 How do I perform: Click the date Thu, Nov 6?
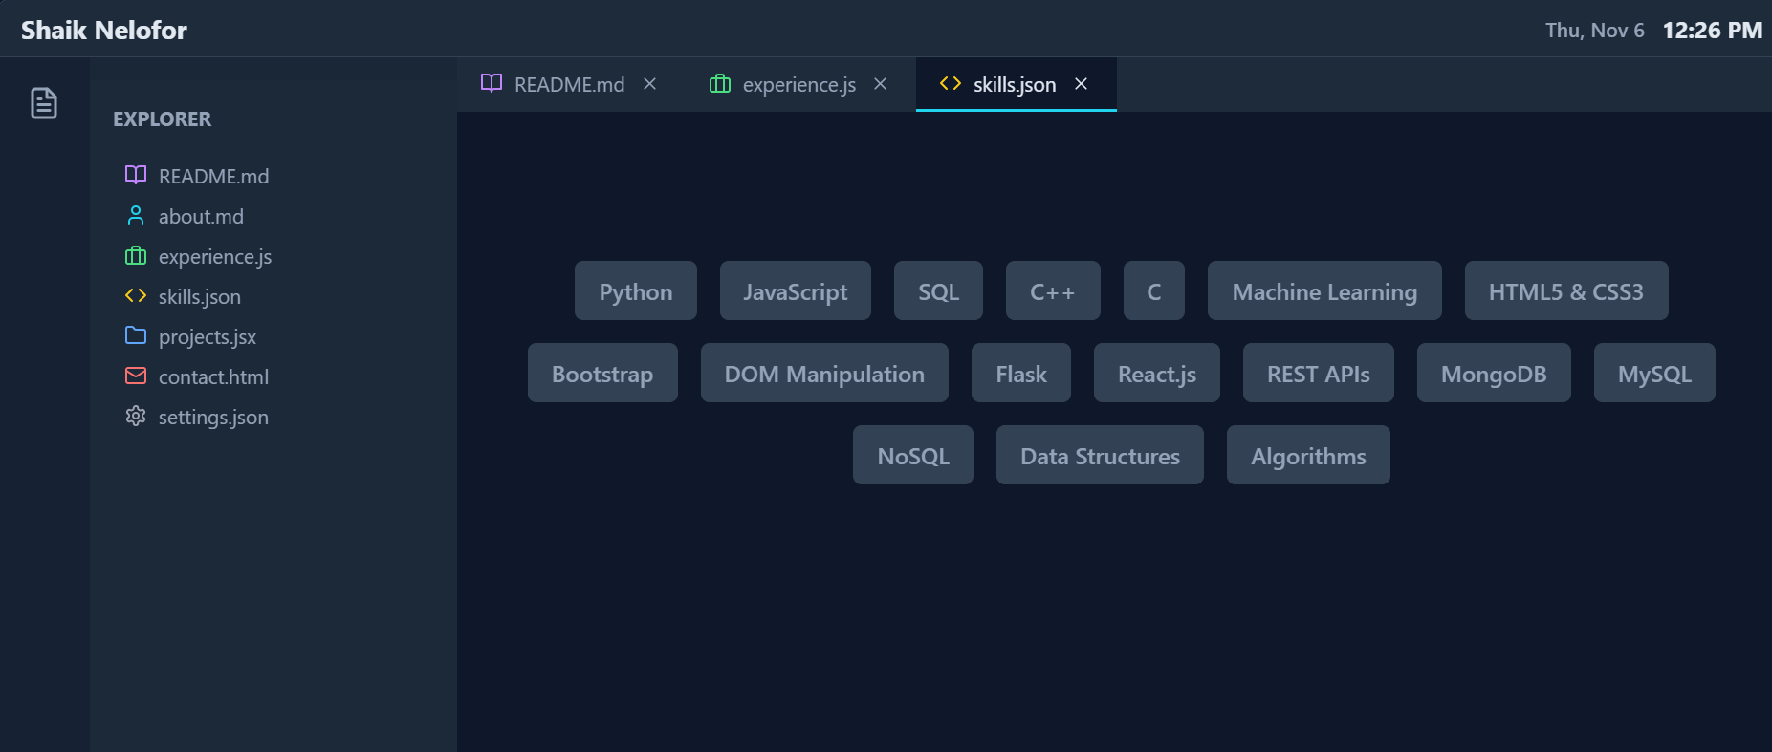pyautogui.click(x=1595, y=31)
